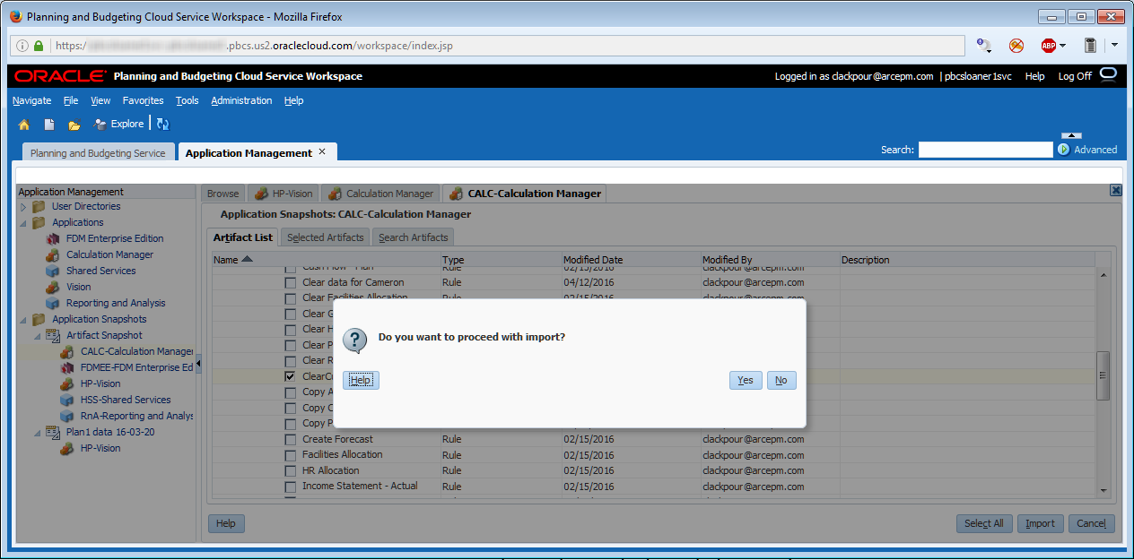Click the RnA-Reporting and Analysis cube icon

point(66,416)
